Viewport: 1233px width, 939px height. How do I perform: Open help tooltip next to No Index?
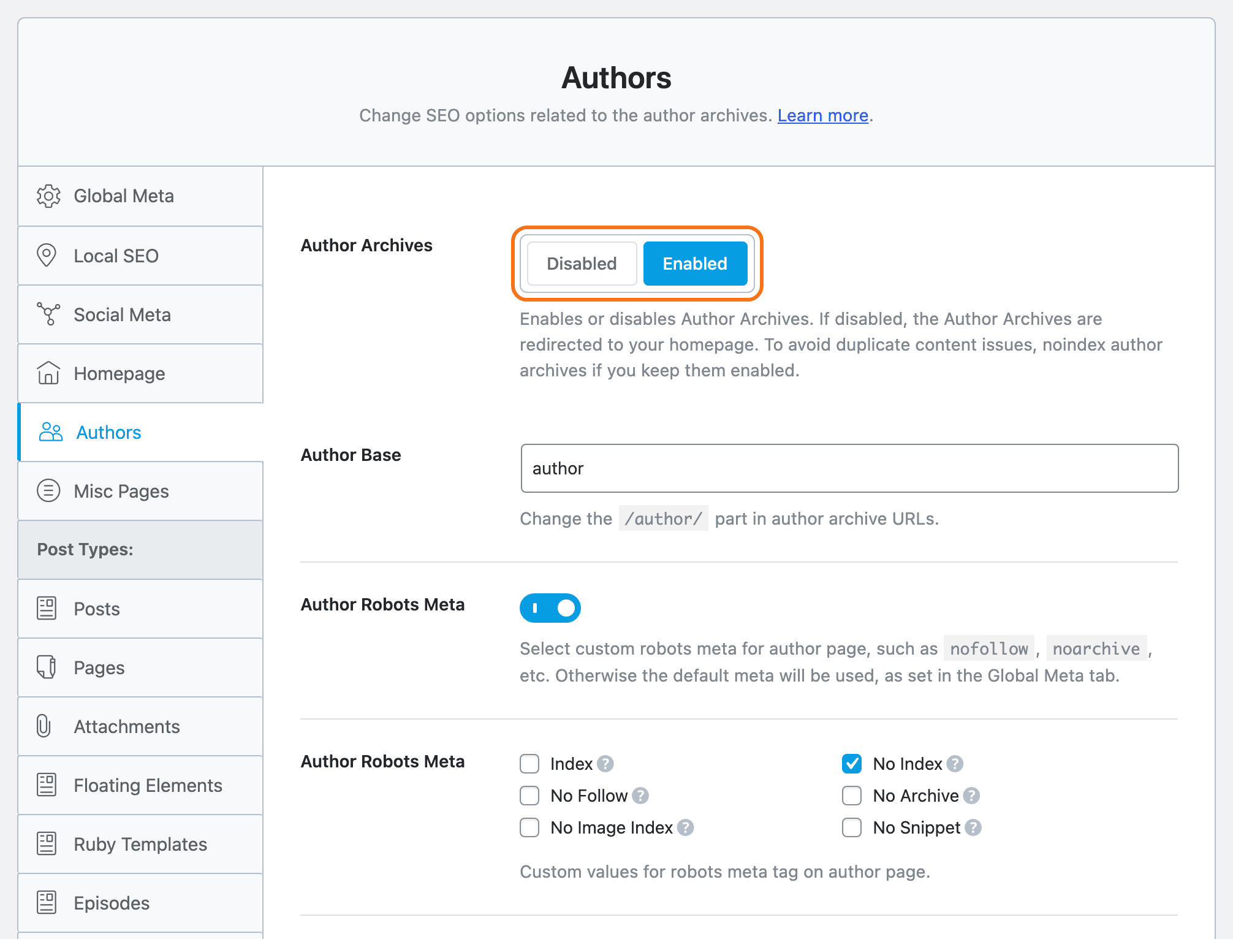tap(955, 764)
